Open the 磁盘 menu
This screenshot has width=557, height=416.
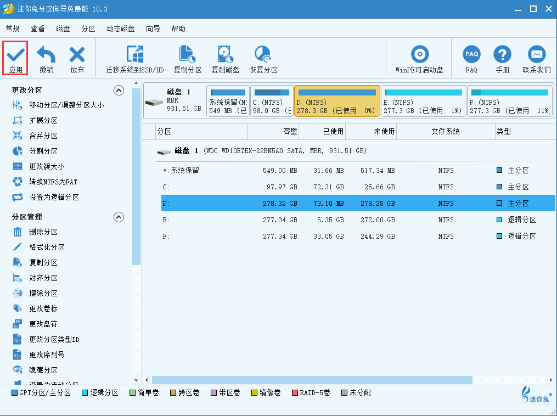pyautogui.click(x=63, y=29)
